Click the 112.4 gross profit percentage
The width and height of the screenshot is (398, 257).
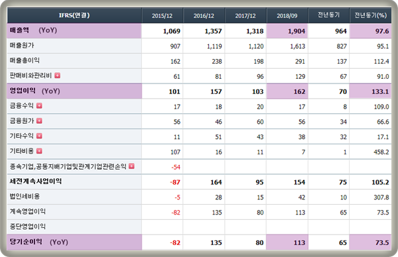coord(381,62)
